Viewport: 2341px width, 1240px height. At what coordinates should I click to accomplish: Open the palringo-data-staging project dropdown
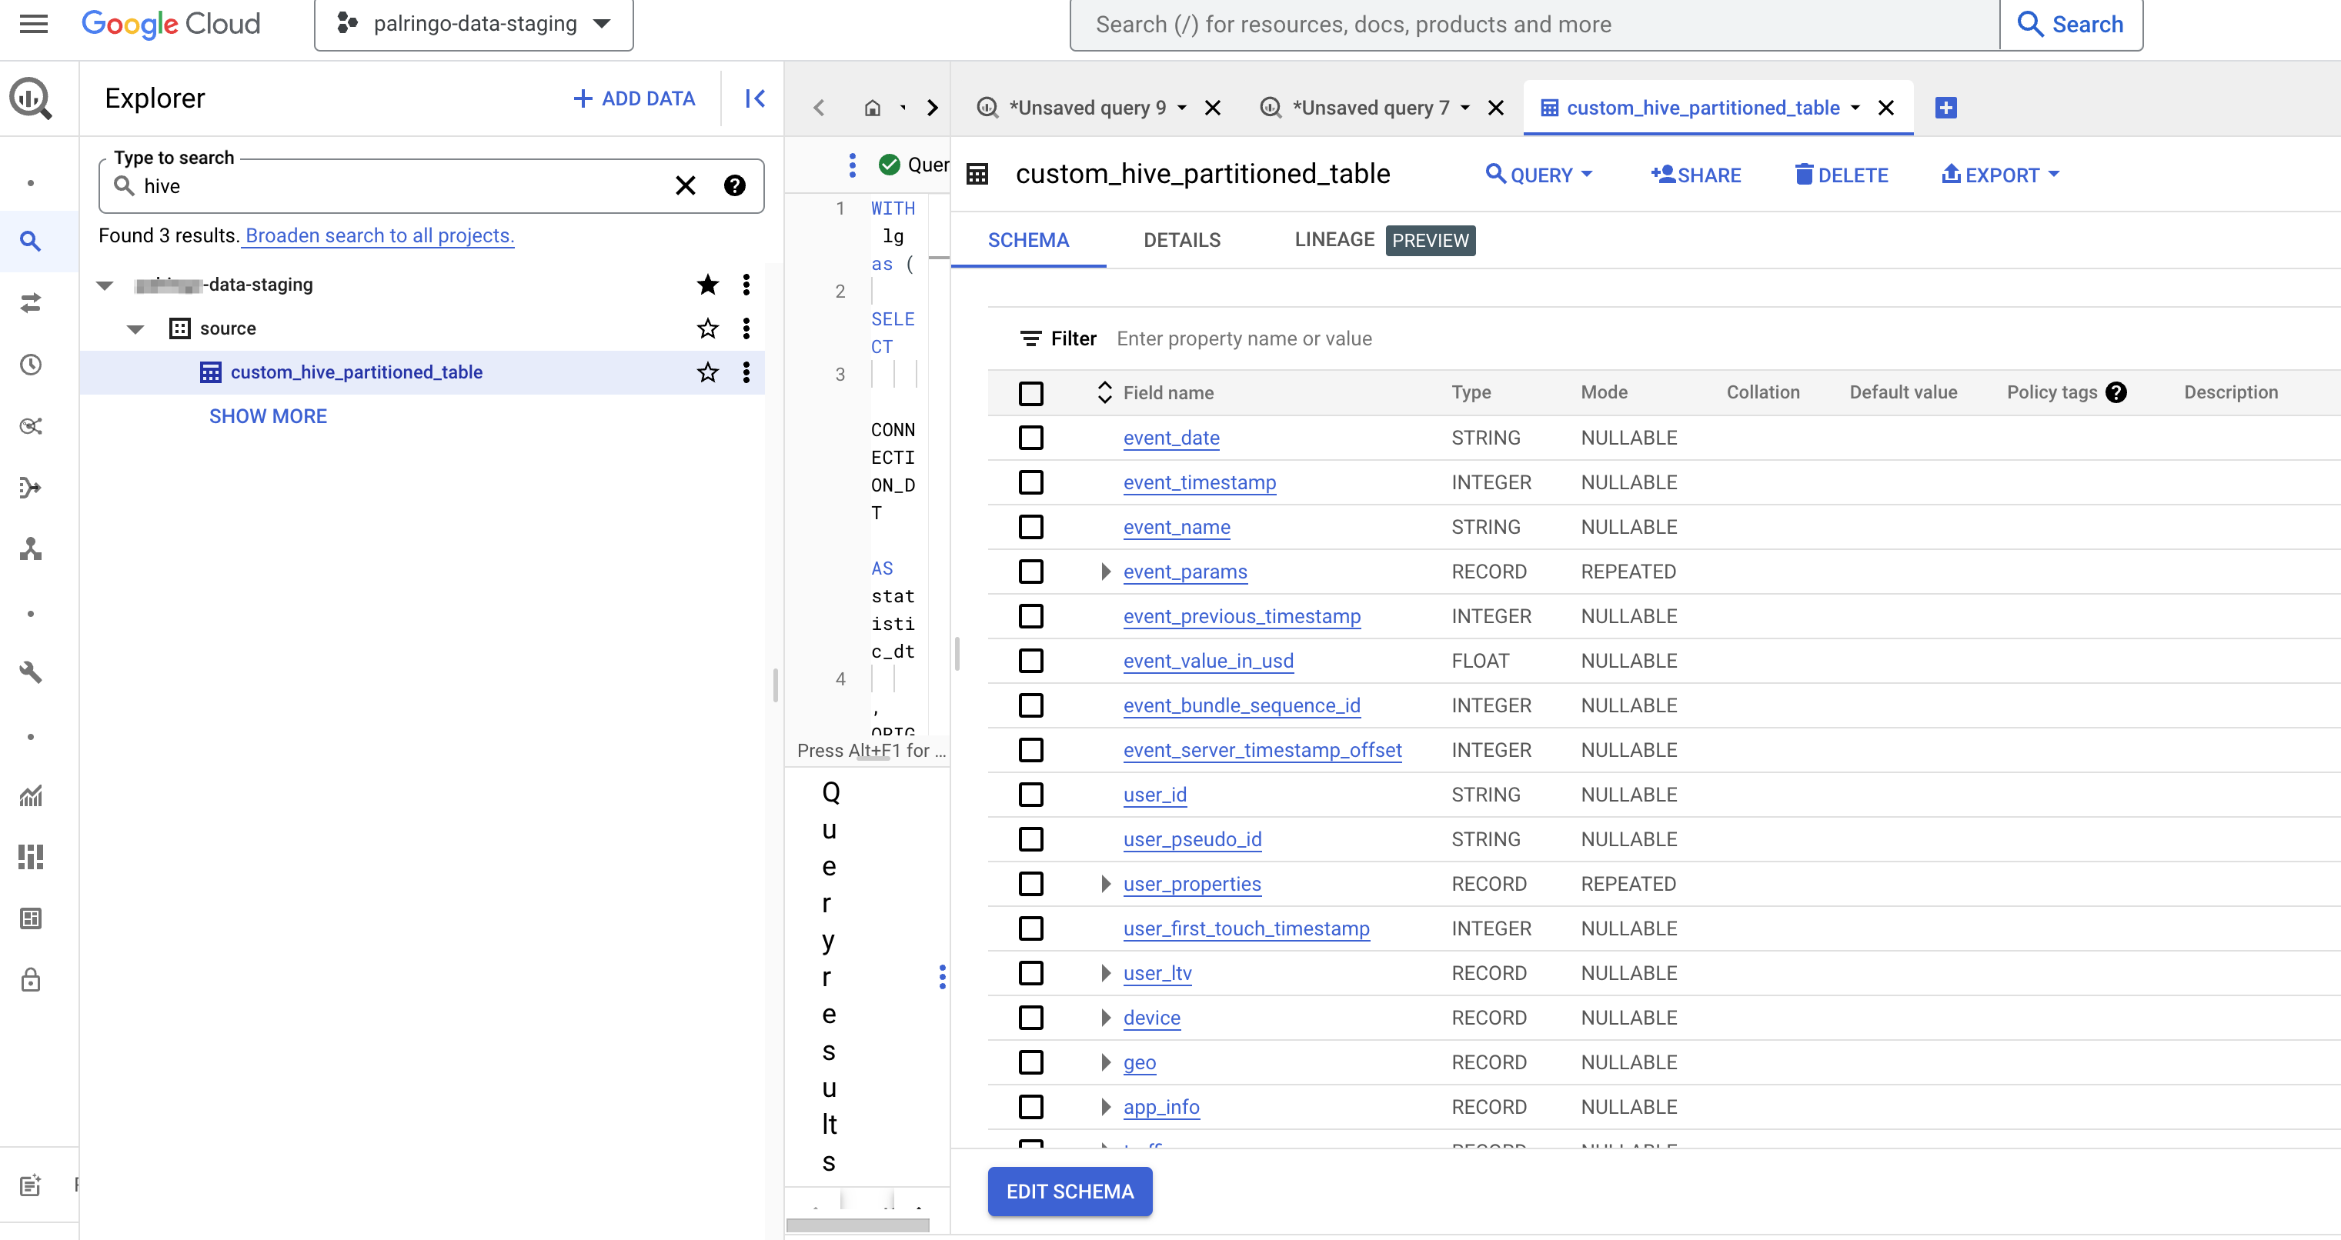point(473,24)
